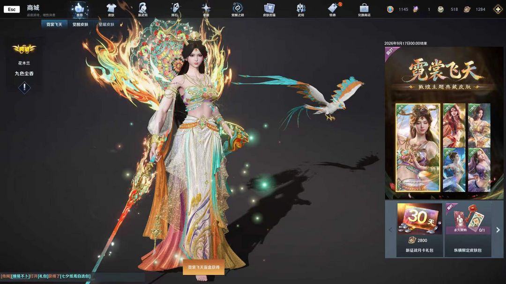The image size is (506, 284).
Task: Click the round token icon beside 518
Action: [x=440, y=9]
